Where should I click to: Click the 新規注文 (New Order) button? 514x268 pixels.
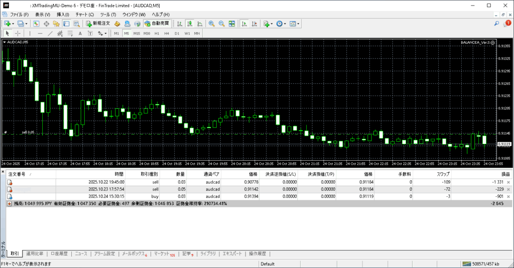coord(97,24)
